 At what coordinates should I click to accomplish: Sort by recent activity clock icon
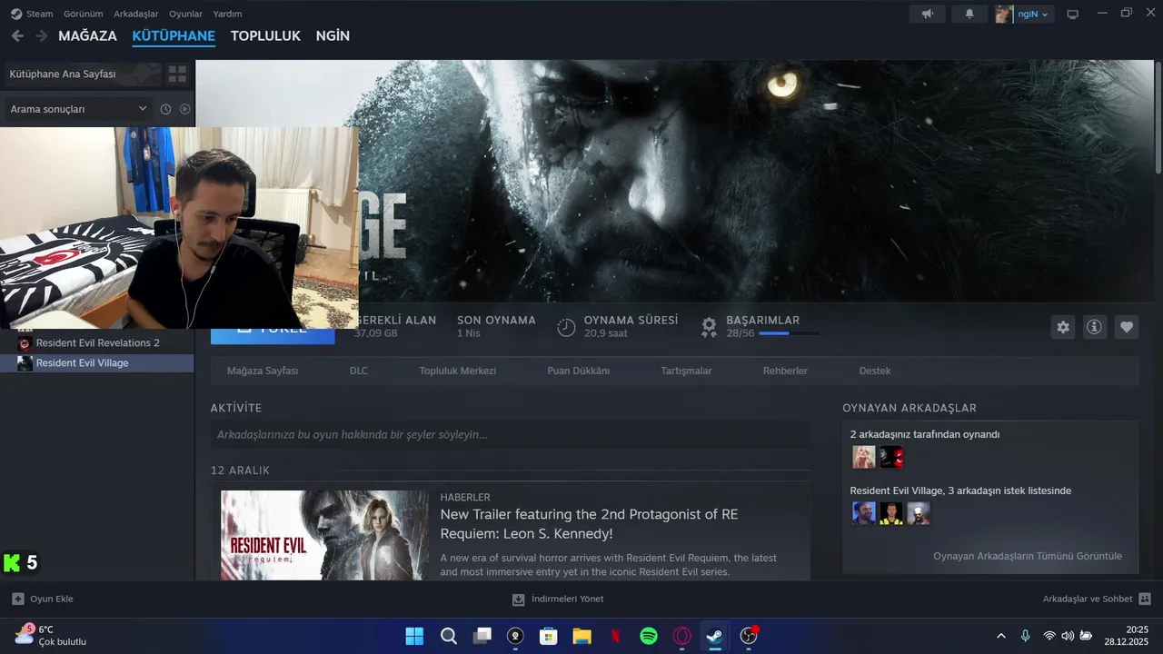tap(165, 109)
